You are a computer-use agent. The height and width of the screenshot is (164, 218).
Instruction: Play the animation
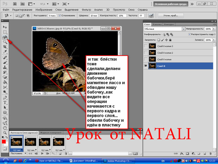click(x=42, y=154)
